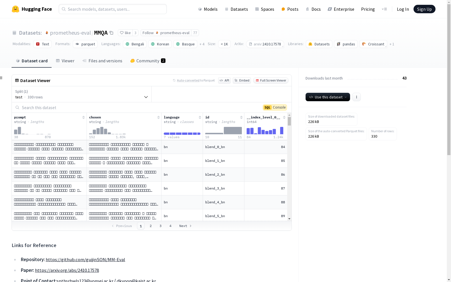The image size is (451, 282).
Task: Click the datasets icon before the Datasets: heading
Action: (14, 33)
